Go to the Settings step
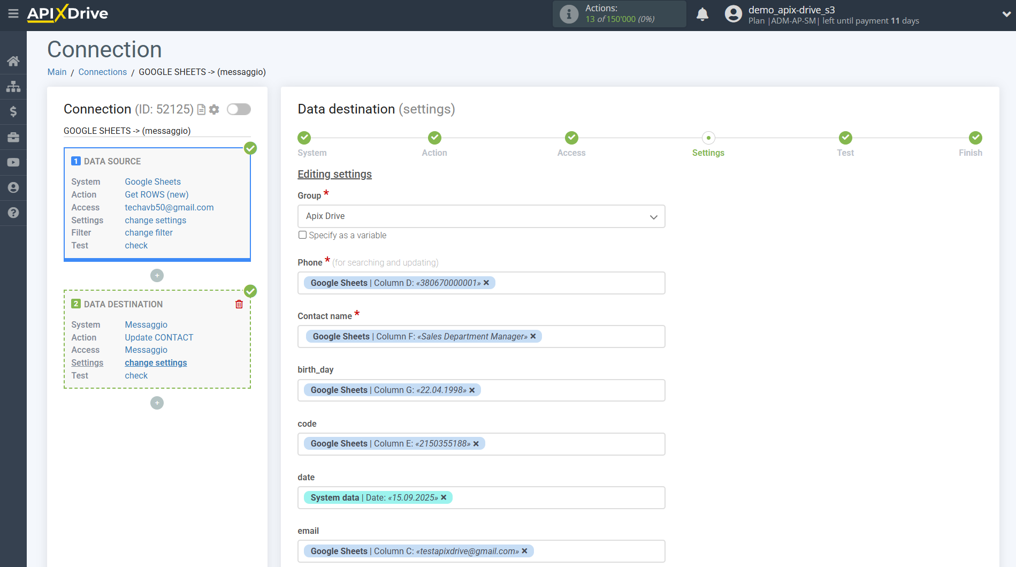Image resolution: width=1016 pixels, height=567 pixels. (x=708, y=138)
